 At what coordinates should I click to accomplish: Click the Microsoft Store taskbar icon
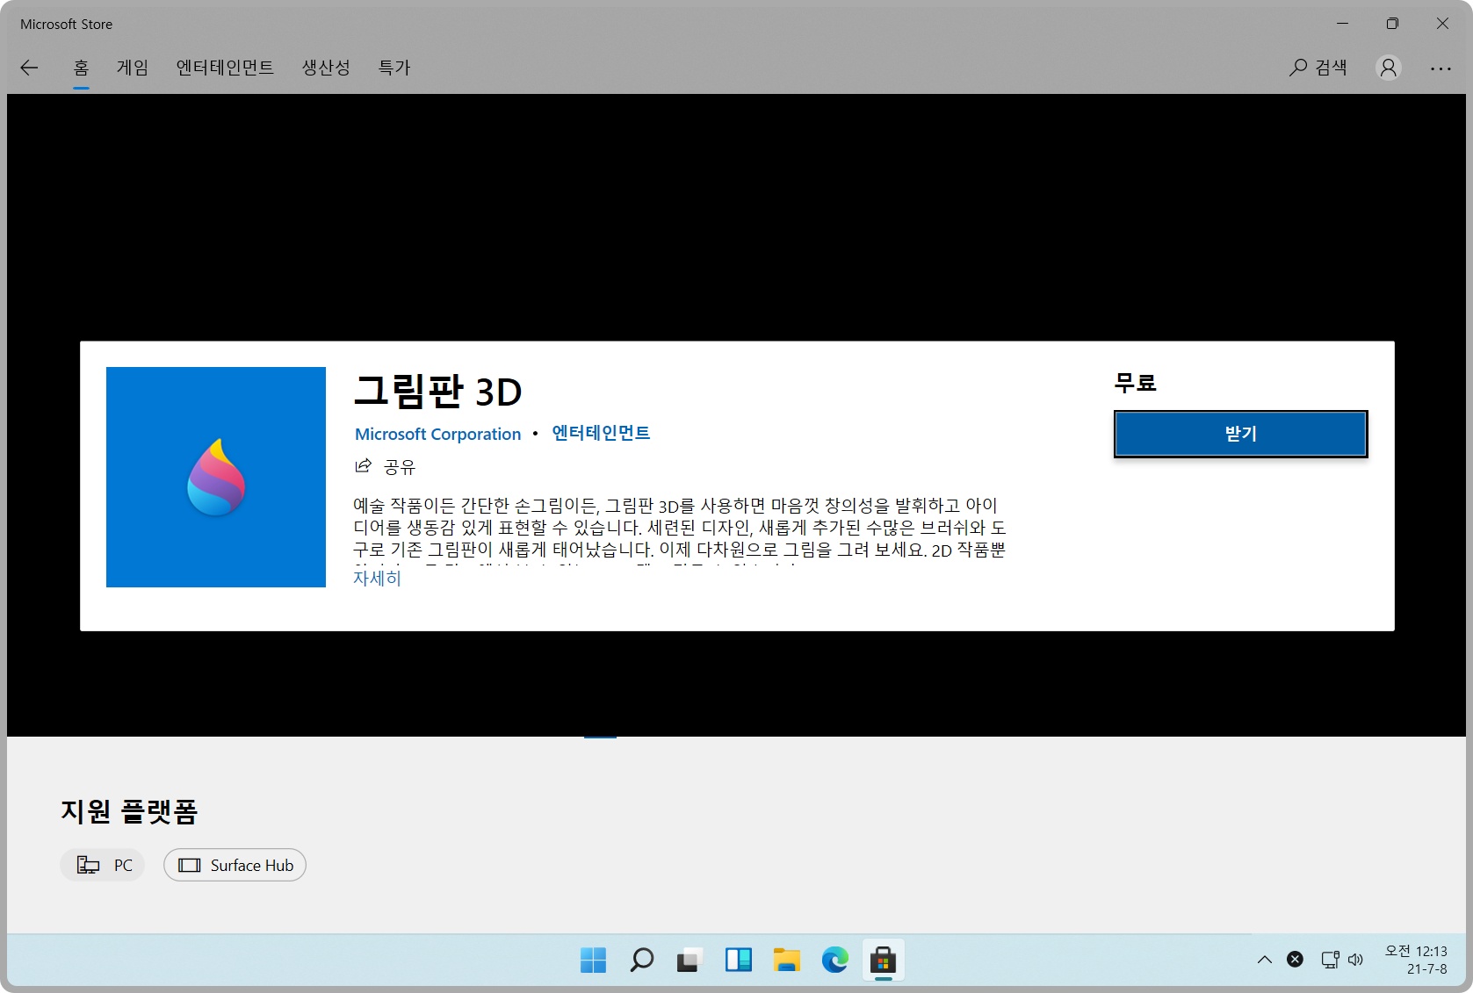[x=883, y=960]
